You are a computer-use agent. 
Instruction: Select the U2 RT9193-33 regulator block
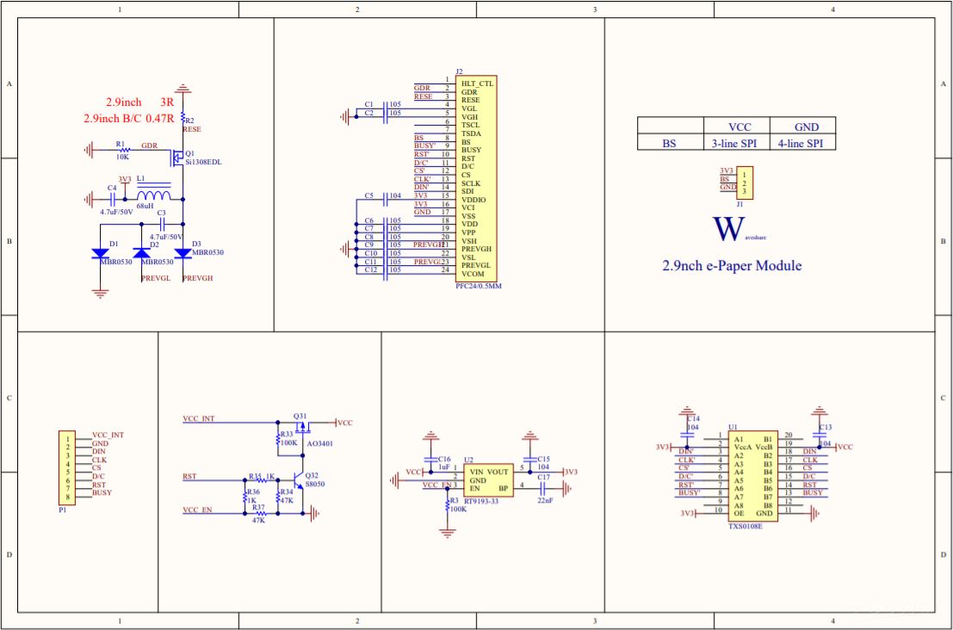coord(487,480)
